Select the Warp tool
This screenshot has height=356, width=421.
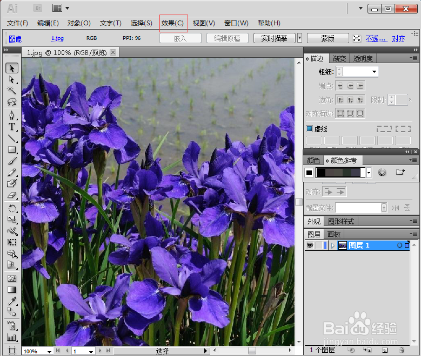pyautogui.click(x=11, y=231)
